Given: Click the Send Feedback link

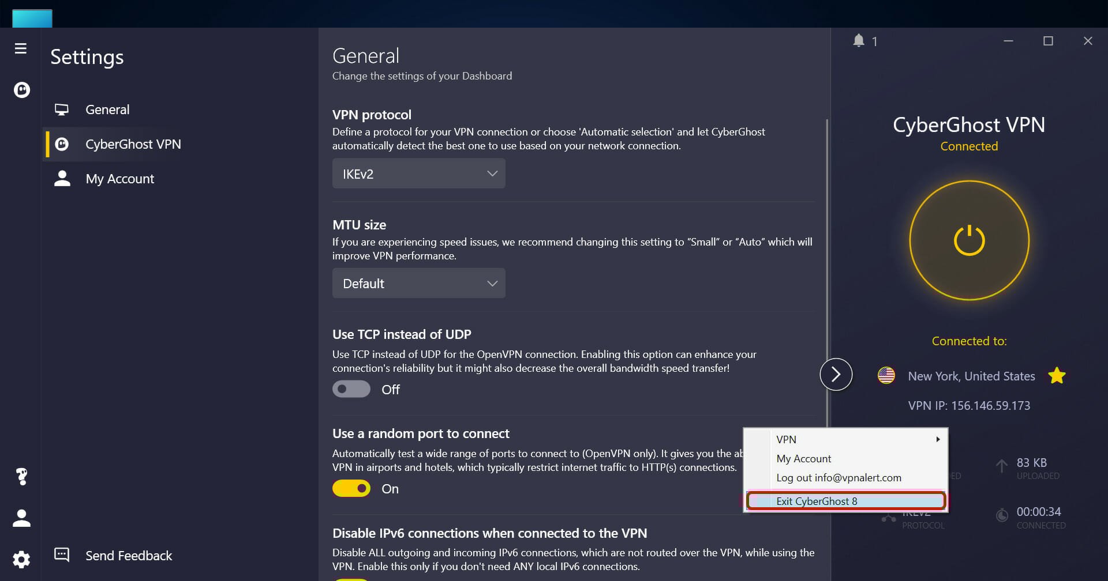Looking at the screenshot, I should 129,556.
